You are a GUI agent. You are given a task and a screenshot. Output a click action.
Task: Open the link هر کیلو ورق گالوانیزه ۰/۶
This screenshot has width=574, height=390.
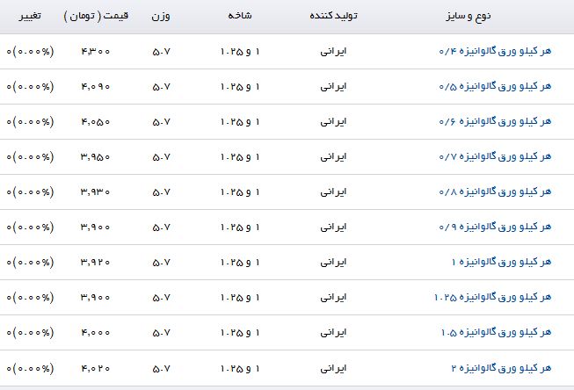tap(495, 121)
